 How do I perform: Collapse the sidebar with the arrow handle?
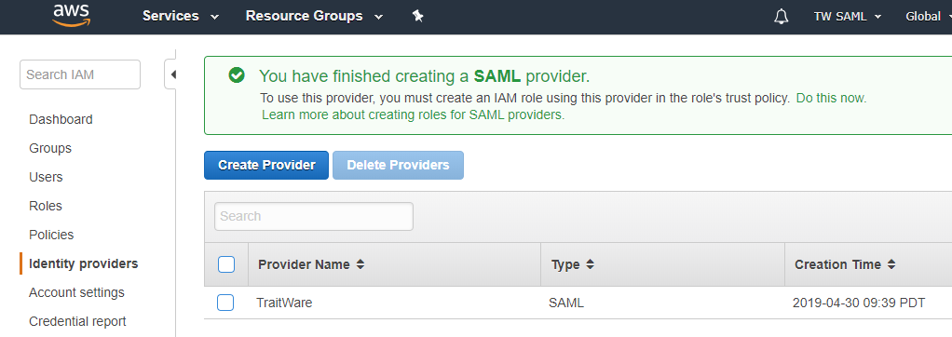pyautogui.click(x=170, y=74)
